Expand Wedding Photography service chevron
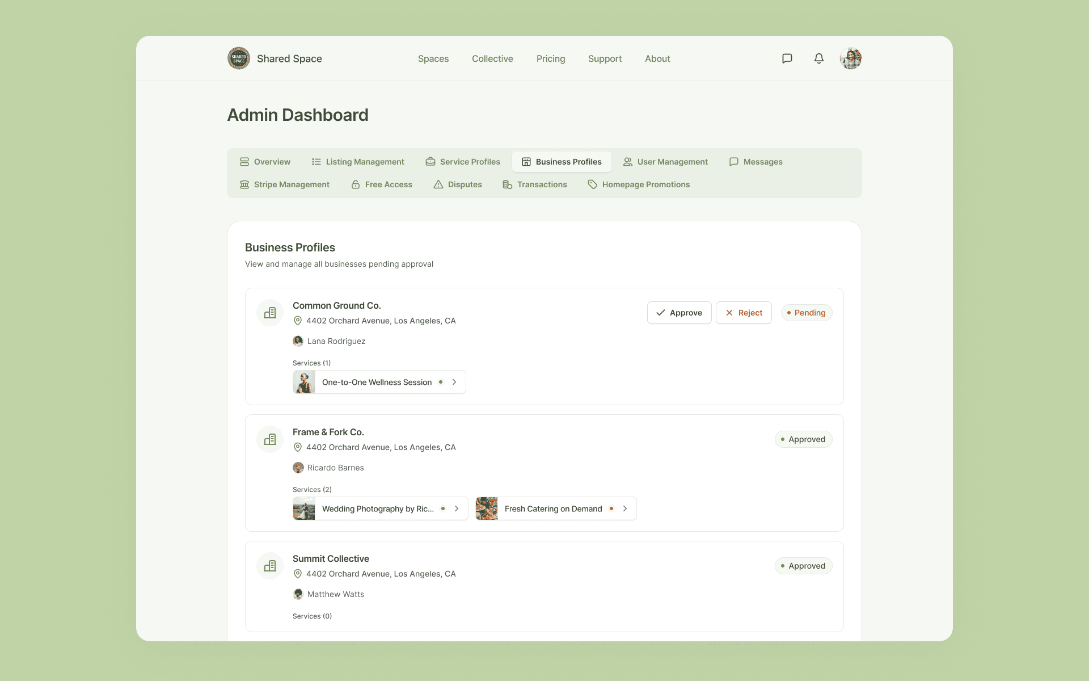The width and height of the screenshot is (1089, 681). (x=457, y=508)
